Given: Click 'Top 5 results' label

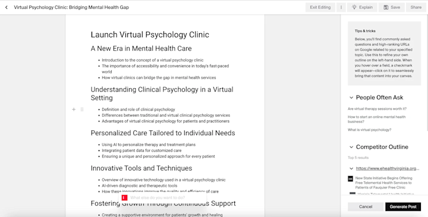Looking at the screenshot, I should click(358, 158).
